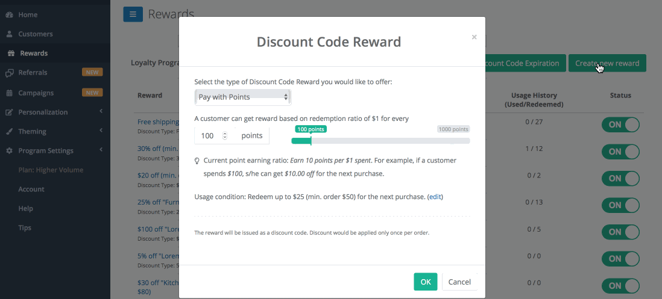The image size is (662, 299).
Task: Click the Home dashboard icon in sidebar
Action: click(9, 14)
